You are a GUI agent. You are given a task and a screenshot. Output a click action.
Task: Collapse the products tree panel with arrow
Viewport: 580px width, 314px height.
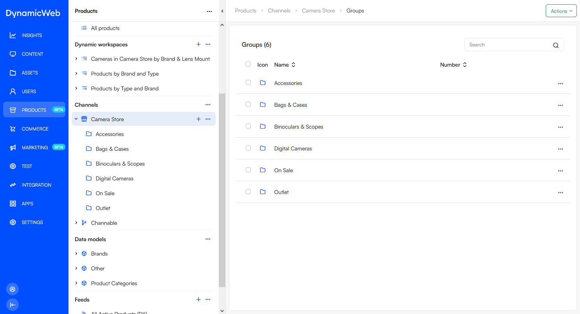(222, 11)
